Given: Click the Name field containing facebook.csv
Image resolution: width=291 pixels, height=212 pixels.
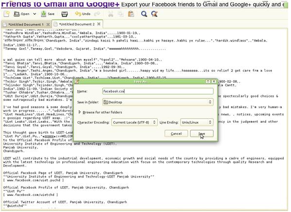Looking at the screenshot, I should coord(158,91).
